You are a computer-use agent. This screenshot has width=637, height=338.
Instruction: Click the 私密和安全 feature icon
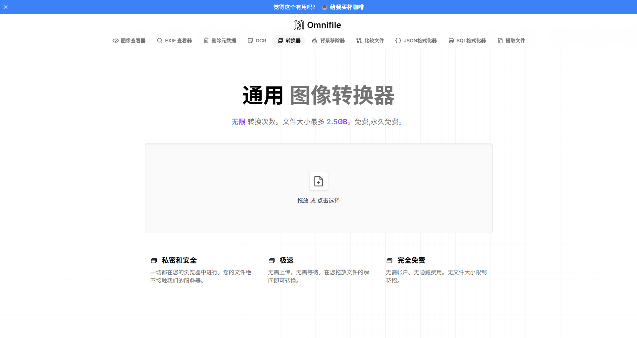154,260
